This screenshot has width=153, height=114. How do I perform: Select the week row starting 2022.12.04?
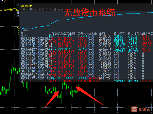click(x=86, y=76)
